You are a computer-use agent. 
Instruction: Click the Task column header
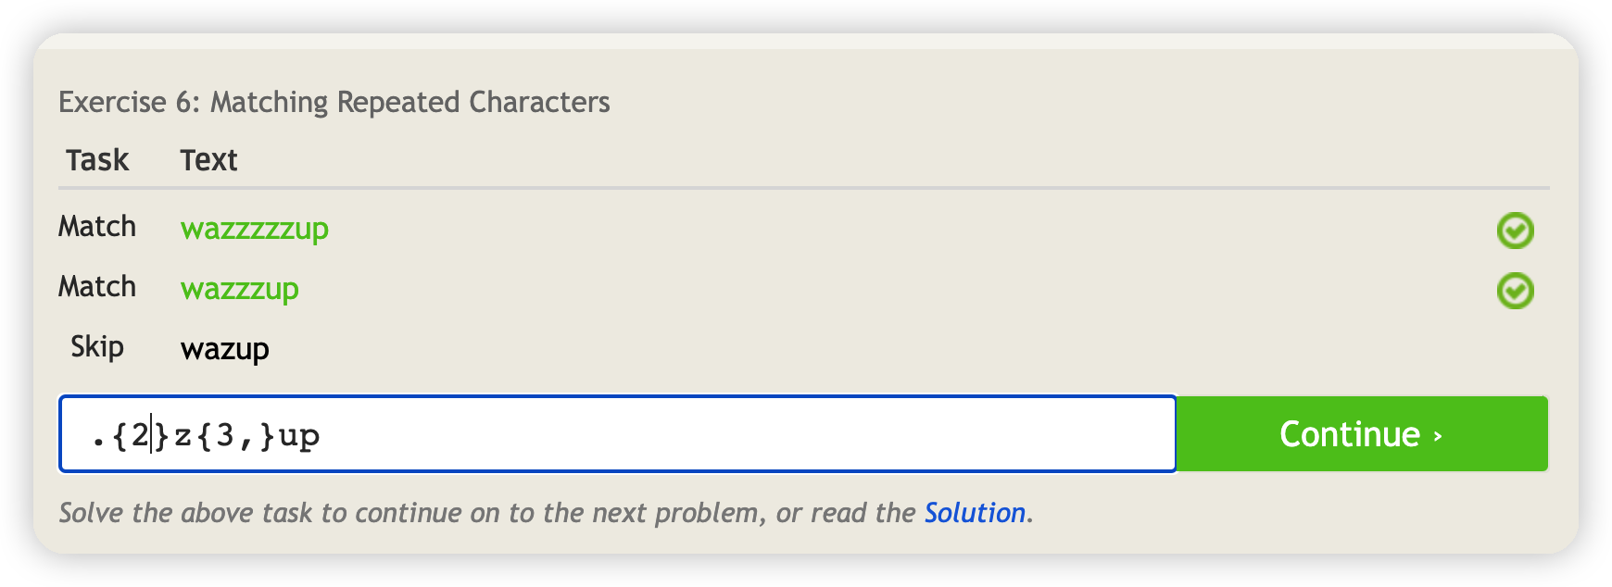click(97, 160)
